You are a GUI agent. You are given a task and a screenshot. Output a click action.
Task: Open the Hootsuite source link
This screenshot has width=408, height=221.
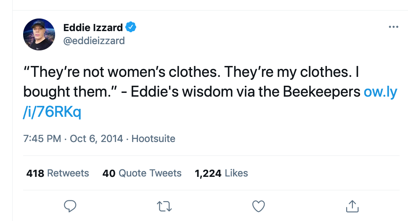(x=154, y=139)
